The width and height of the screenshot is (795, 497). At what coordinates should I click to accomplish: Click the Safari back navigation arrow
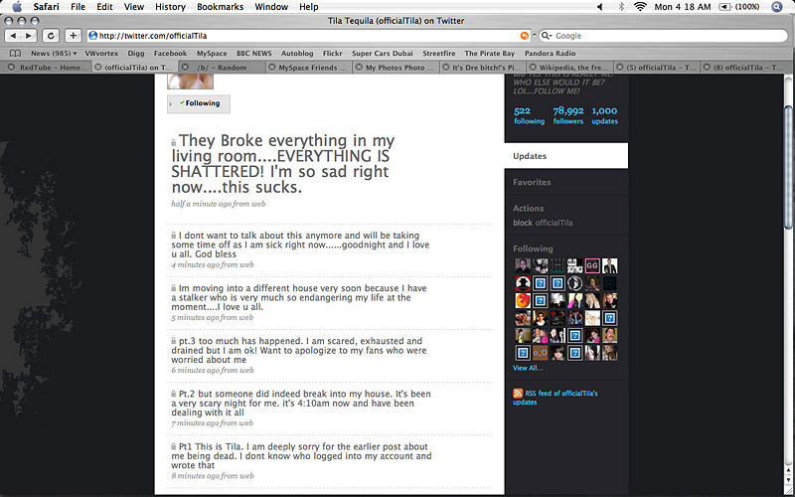click(14, 35)
